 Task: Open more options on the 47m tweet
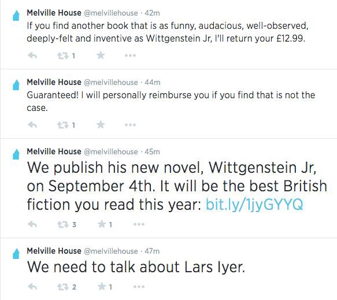tap(139, 287)
